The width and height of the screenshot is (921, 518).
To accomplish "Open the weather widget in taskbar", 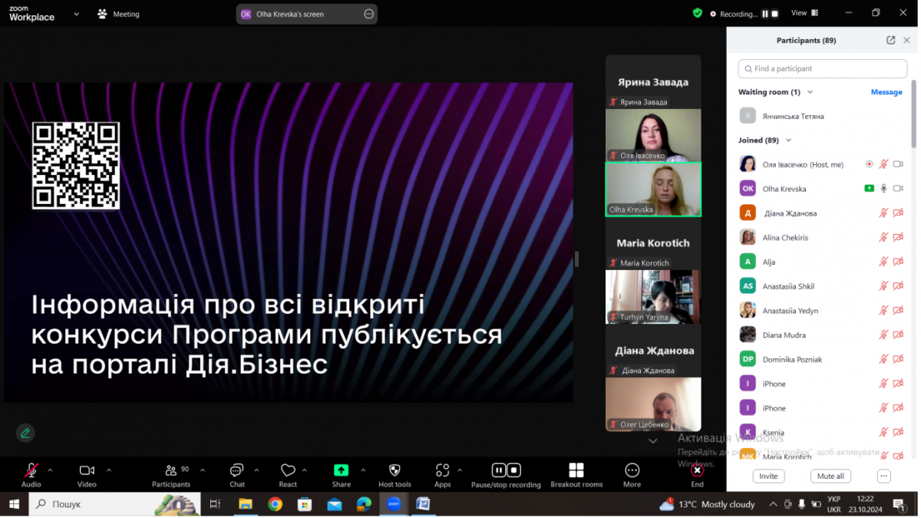I will point(708,504).
